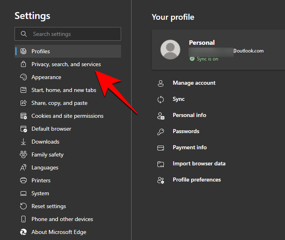The image size is (285, 240).
Task: Open Profile preferences
Action: point(197,179)
